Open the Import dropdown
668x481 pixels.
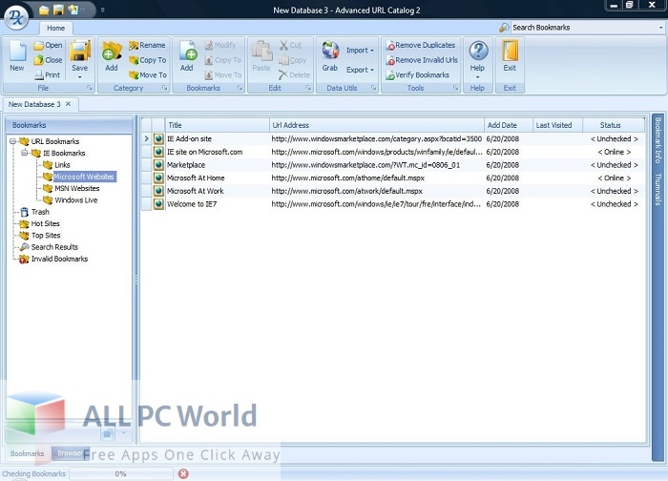(x=360, y=51)
